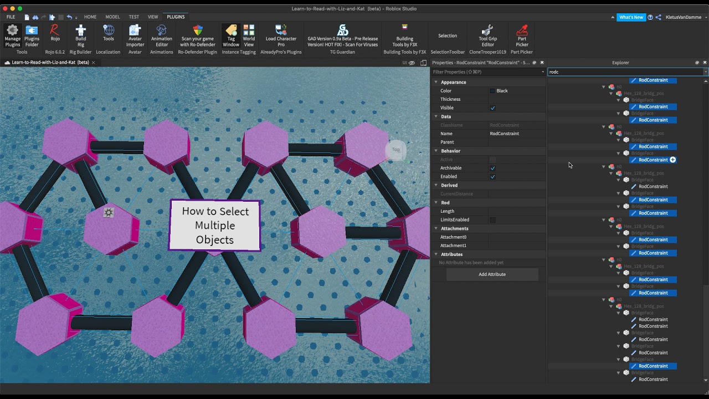Toggle the Enabled checkbox
Screen dimensions: 709x399
[492, 177]
